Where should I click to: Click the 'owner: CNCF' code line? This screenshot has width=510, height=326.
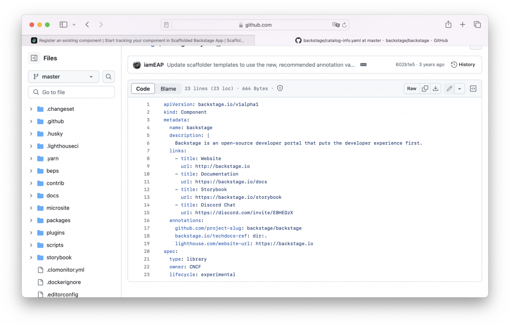(185, 267)
